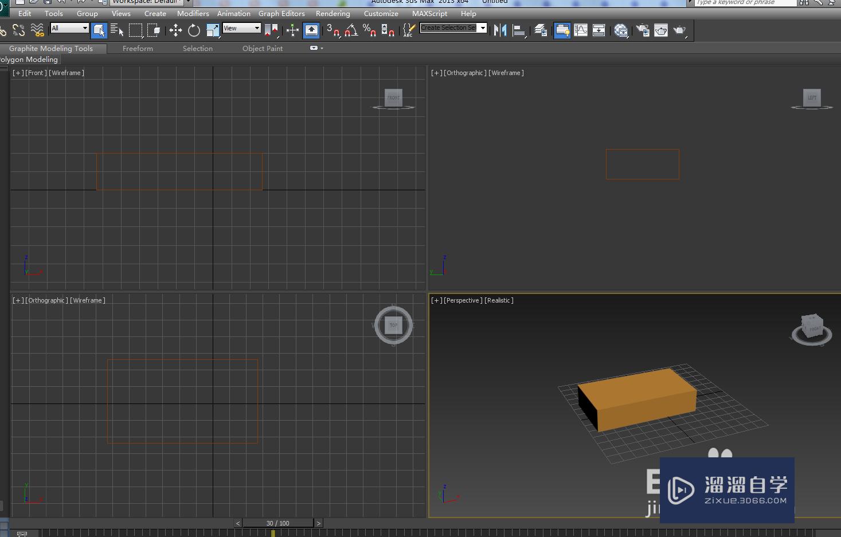
Task: Open the Render Setup dialog
Action: [x=643, y=30]
